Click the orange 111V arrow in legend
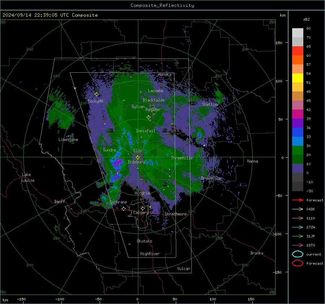 (298, 218)
